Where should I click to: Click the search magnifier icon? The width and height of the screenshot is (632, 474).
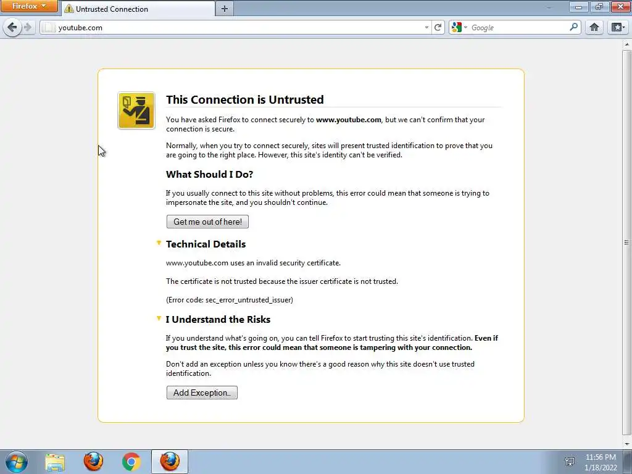573,27
